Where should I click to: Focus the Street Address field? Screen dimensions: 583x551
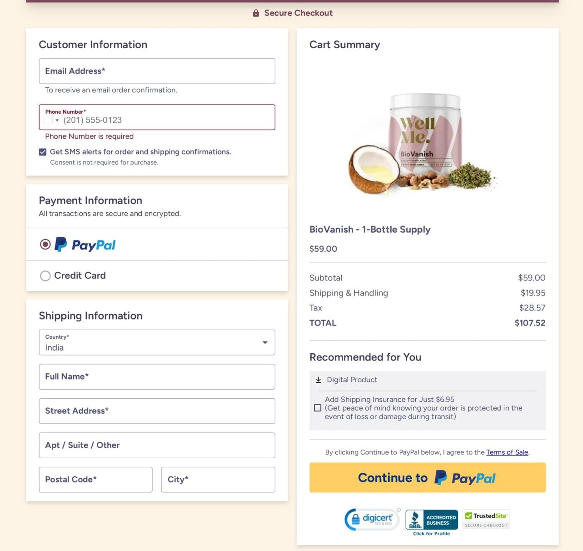pos(157,411)
